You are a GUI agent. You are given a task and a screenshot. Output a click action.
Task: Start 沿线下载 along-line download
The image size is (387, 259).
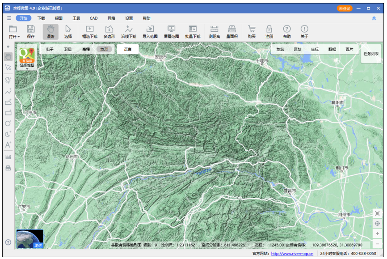tap(129, 31)
